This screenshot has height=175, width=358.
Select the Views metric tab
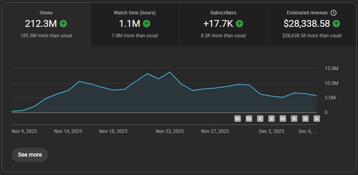click(46, 24)
